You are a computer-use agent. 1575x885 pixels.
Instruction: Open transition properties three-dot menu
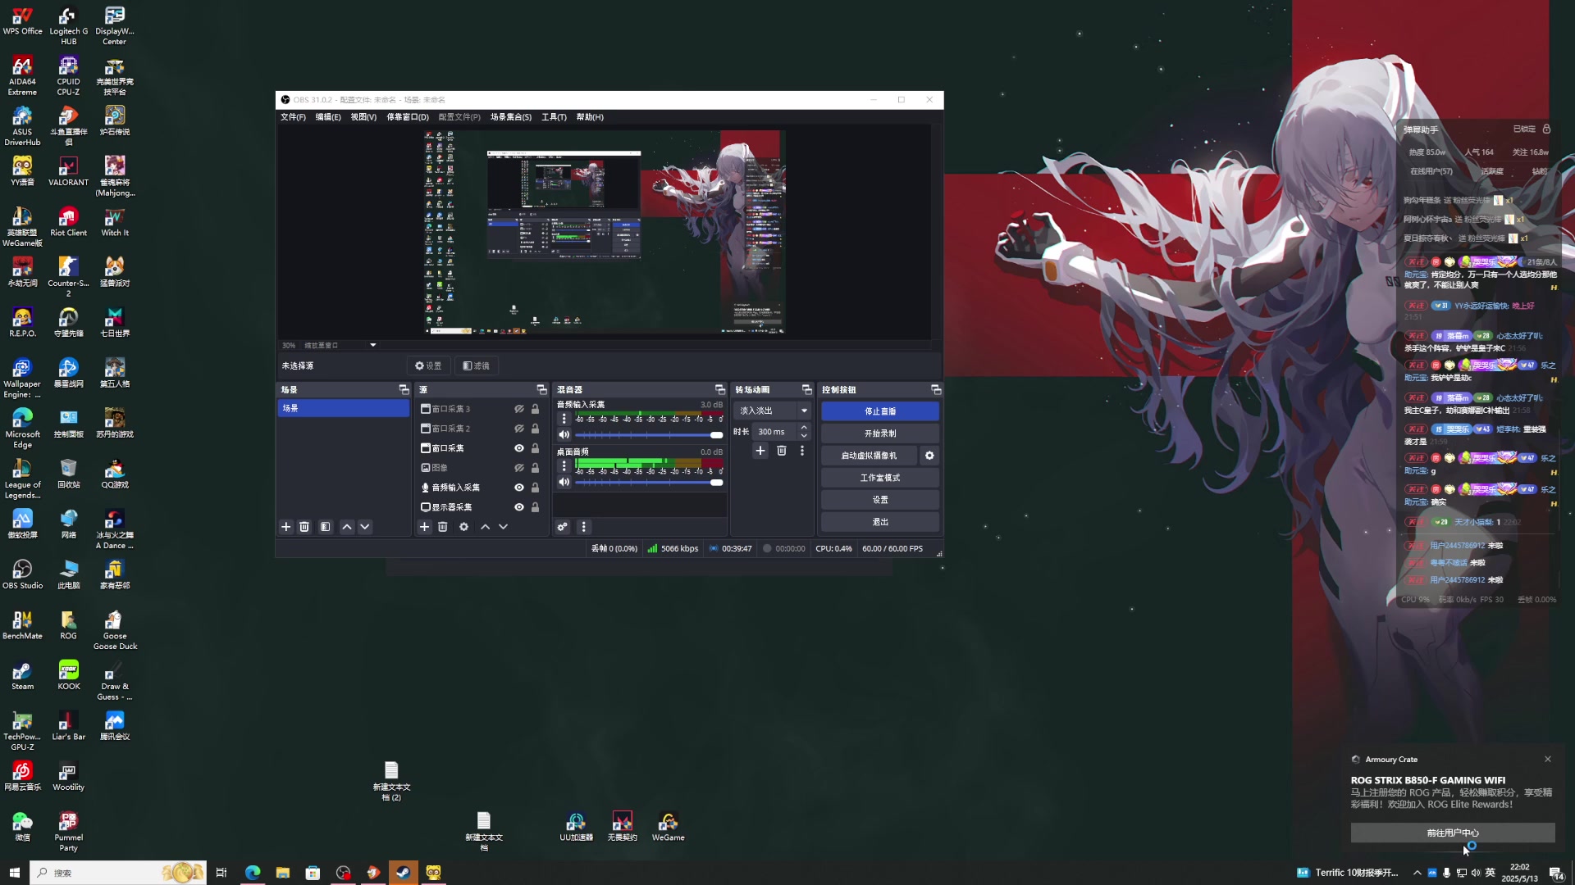click(802, 451)
